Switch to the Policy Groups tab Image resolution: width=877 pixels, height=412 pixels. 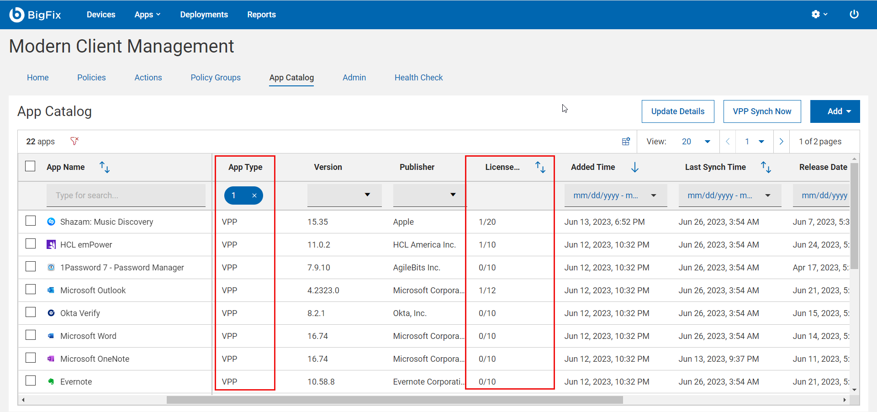click(x=216, y=78)
